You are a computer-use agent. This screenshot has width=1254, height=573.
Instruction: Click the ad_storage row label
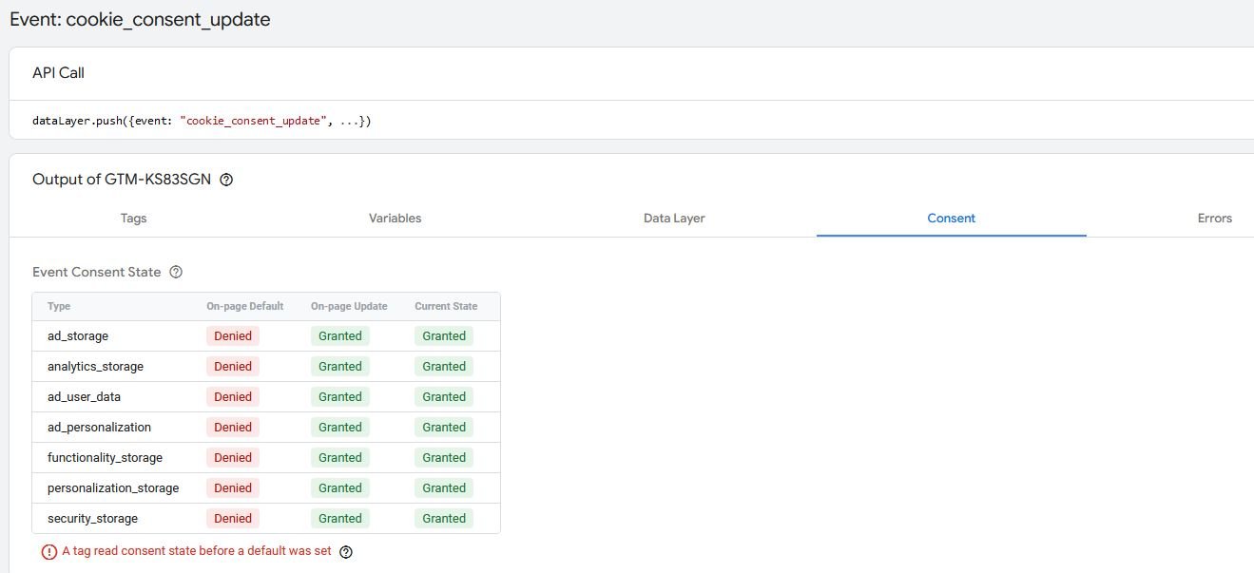[x=78, y=335]
